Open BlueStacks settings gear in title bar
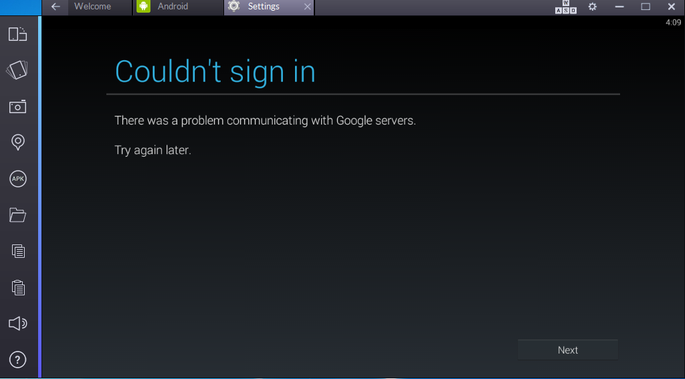Screen dimensions: 685x379 tap(593, 7)
